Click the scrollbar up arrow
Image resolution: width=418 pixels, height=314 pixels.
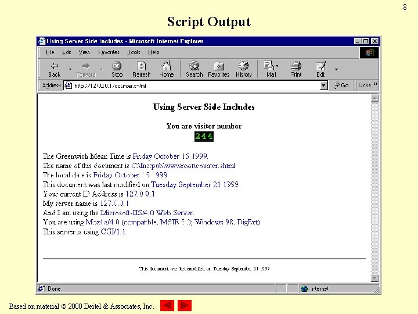point(374,99)
